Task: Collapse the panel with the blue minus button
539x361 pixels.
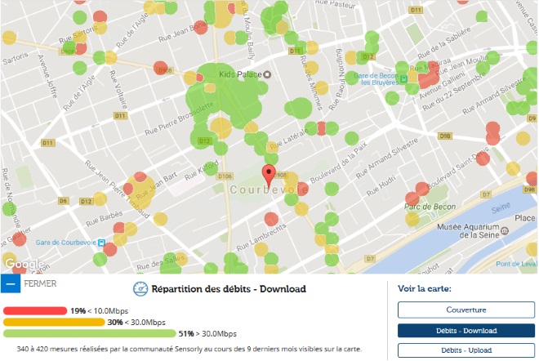Action: point(10,284)
